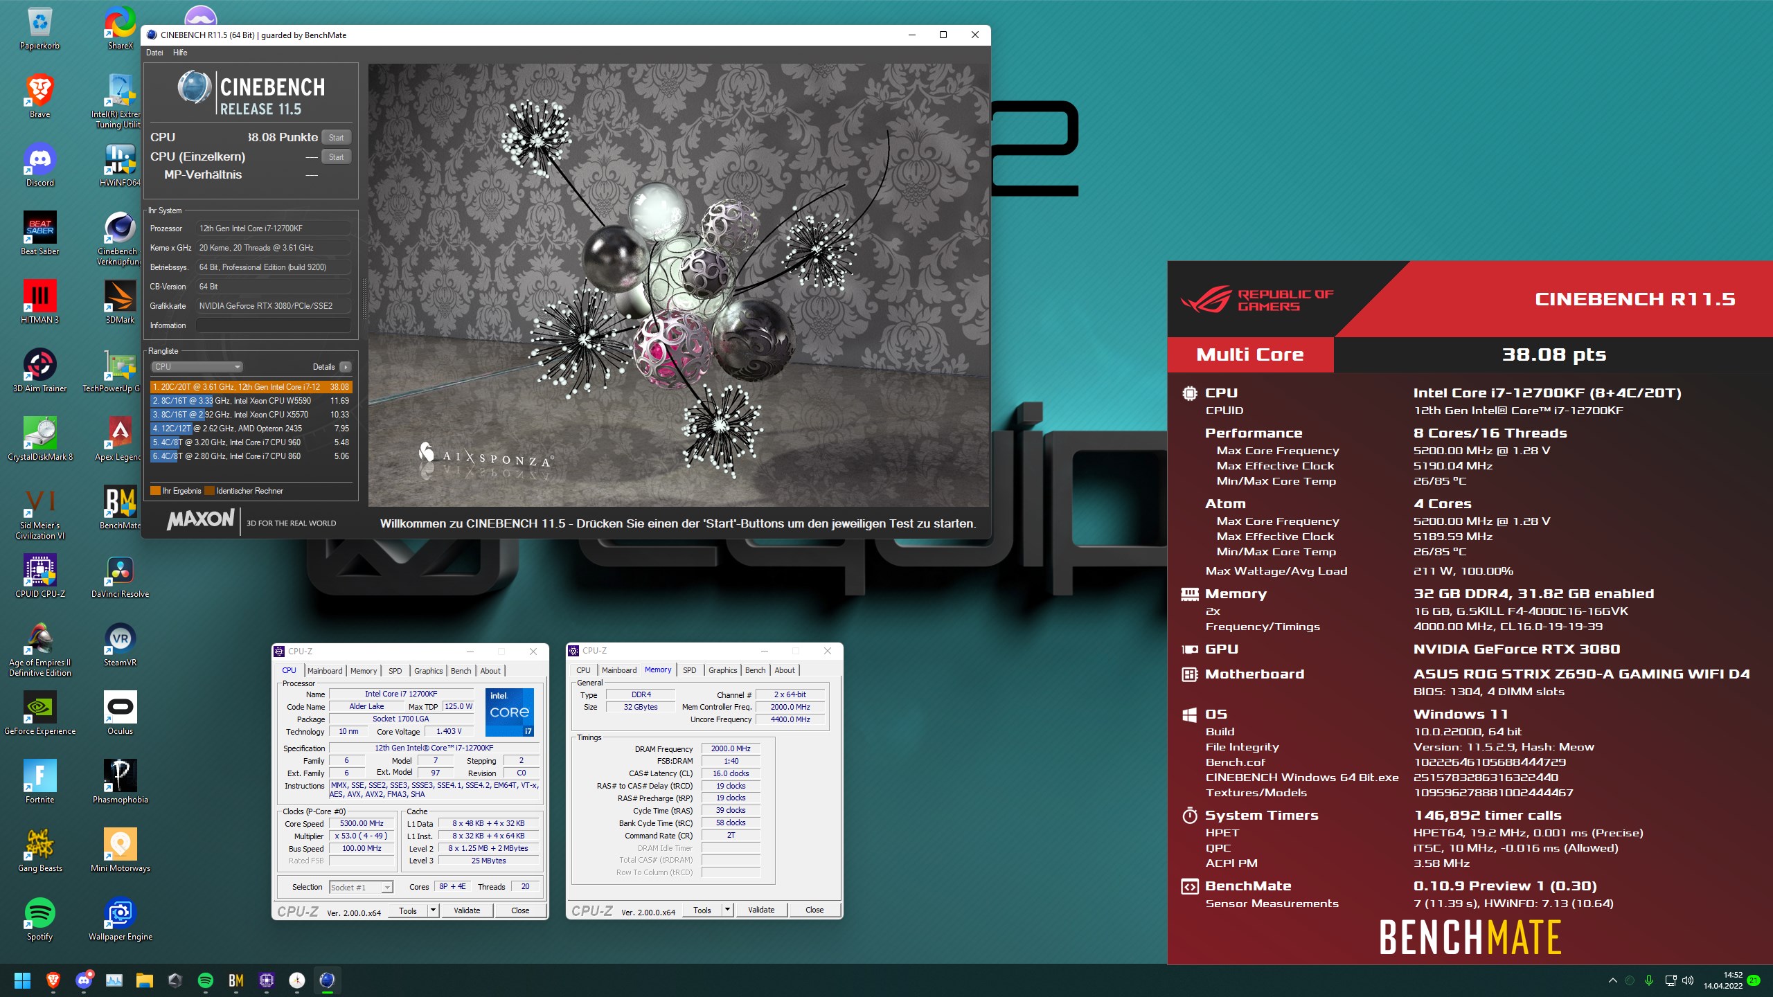The height and width of the screenshot is (997, 1773).
Task: Launch Oculus desktop shortcut
Action: (120, 713)
